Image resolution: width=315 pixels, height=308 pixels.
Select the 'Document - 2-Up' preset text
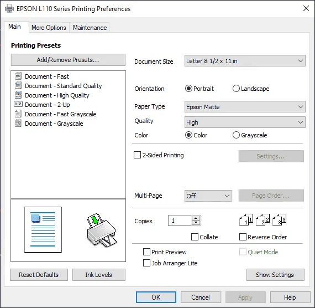click(x=48, y=105)
